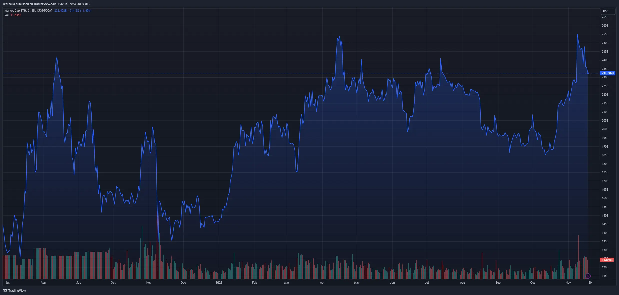619x295 pixels.
Task: Click the -3.413B (-1.45%) change value
Action: 80,11
